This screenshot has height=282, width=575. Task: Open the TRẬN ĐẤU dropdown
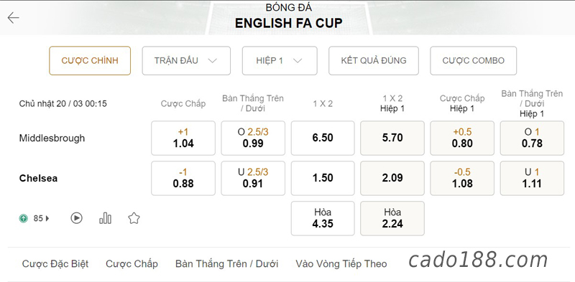(186, 61)
